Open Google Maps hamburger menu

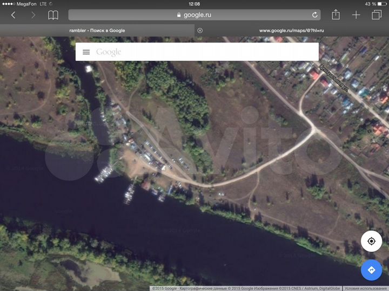tap(86, 52)
